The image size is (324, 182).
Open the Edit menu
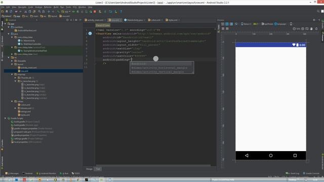click(8, 7)
